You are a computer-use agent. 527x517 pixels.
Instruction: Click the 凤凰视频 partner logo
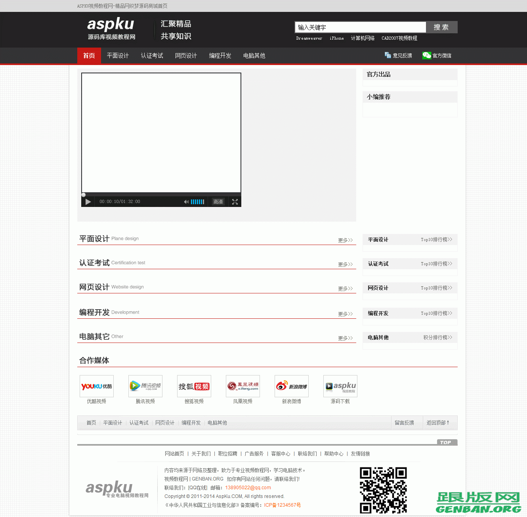tap(242, 386)
